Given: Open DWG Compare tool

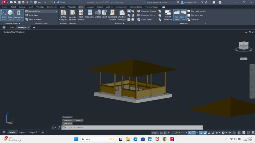Looking at the screenshot, I should [63, 15].
